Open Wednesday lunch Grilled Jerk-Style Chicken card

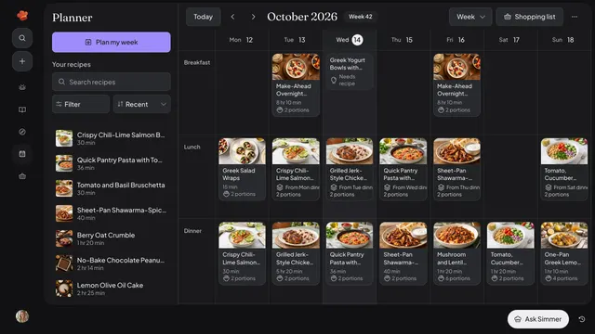[350, 169]
